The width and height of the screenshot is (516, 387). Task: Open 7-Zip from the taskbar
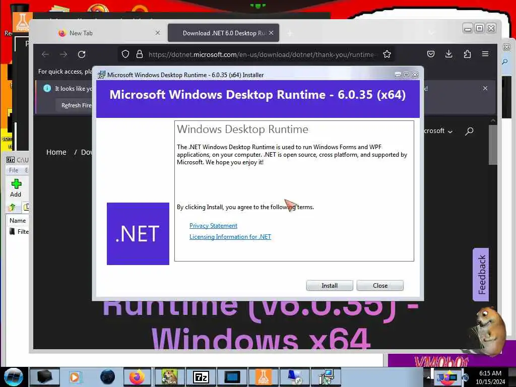[x=201, y=377]
